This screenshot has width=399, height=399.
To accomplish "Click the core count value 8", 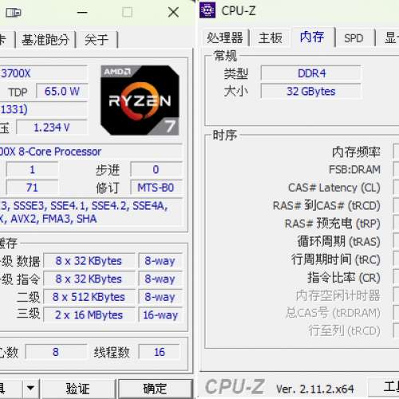I will [56, 352].
